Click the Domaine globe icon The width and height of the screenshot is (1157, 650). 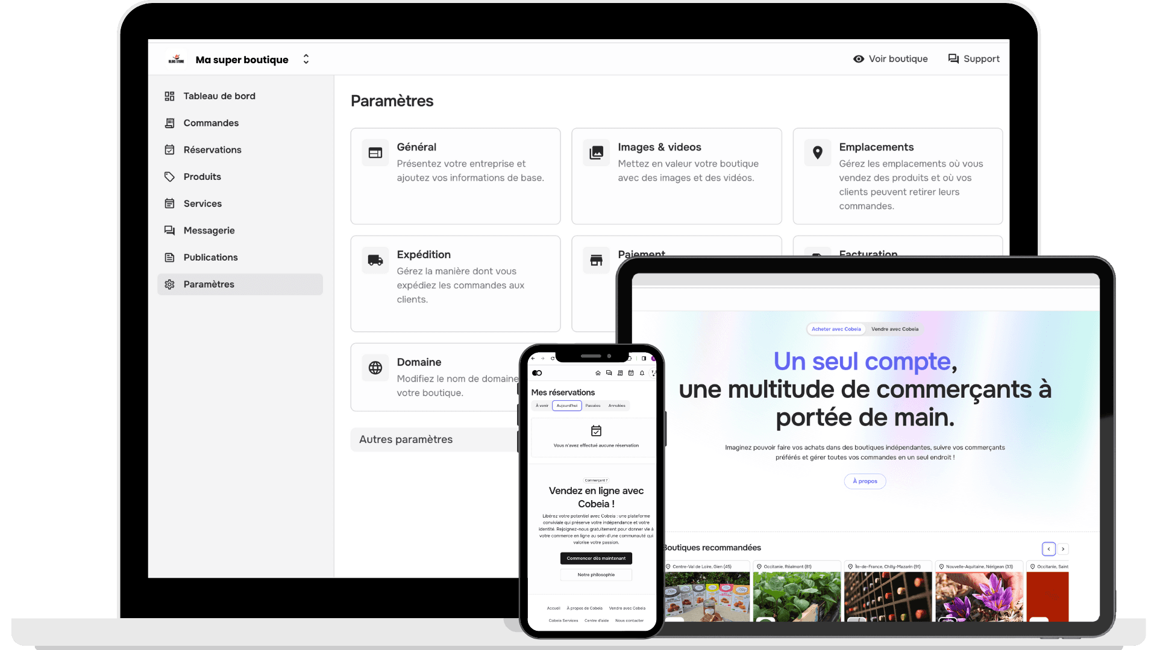point(375,368)
